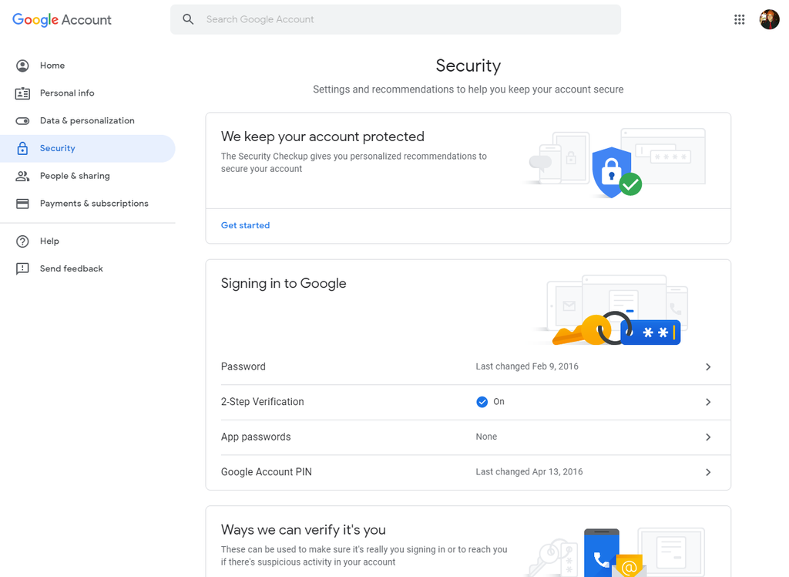Expand the App passwords row

pyautogui.click(x=707, y=437)
